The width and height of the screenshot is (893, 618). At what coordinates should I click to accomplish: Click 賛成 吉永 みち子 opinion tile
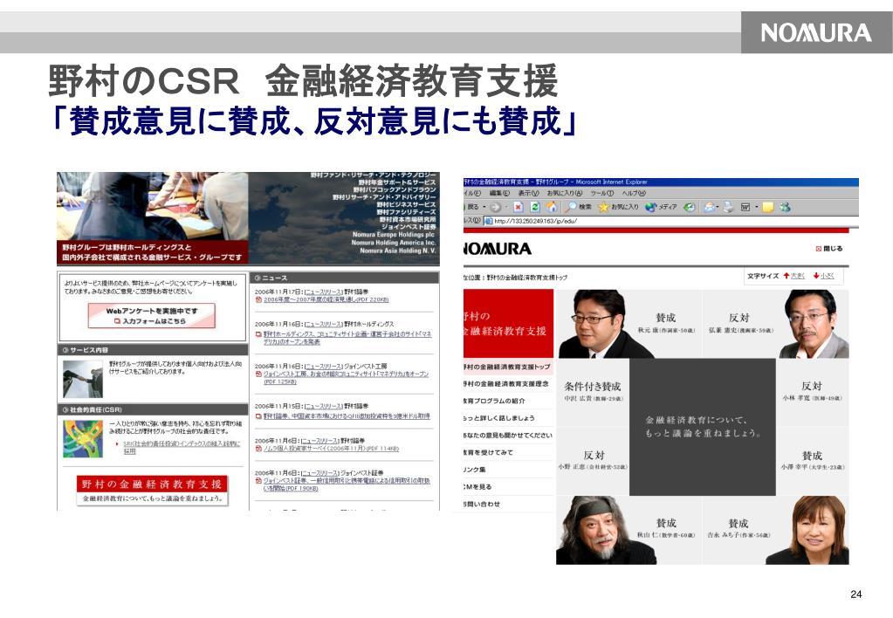776,531
